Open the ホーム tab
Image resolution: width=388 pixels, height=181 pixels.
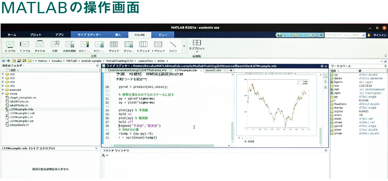click(x=12, y=35)
